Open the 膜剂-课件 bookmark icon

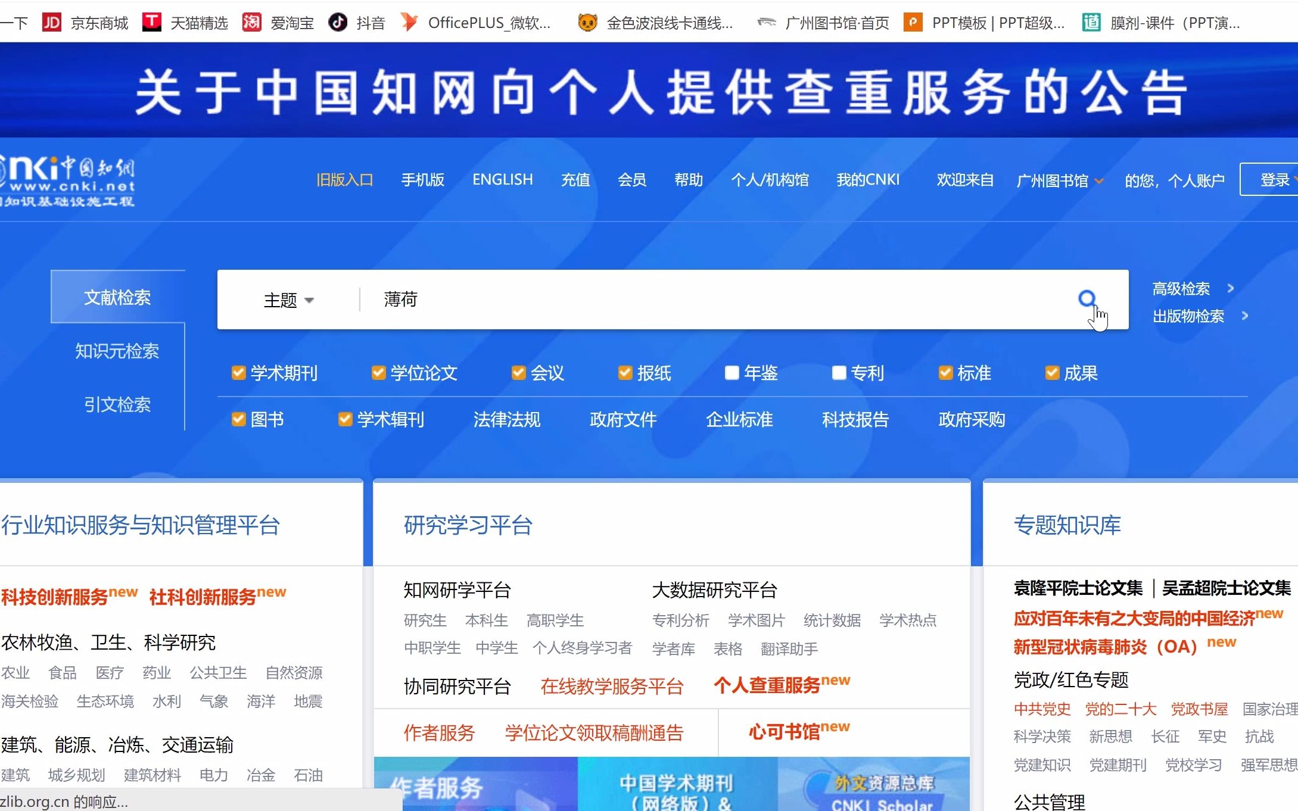pos(1091,23)
